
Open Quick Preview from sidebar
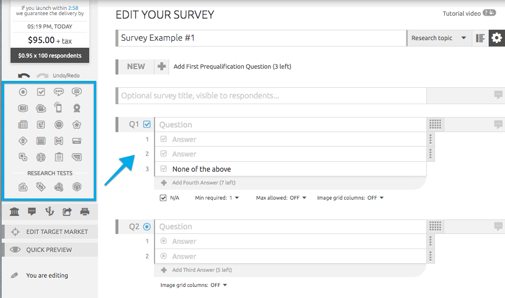click(x=49, y=250)
